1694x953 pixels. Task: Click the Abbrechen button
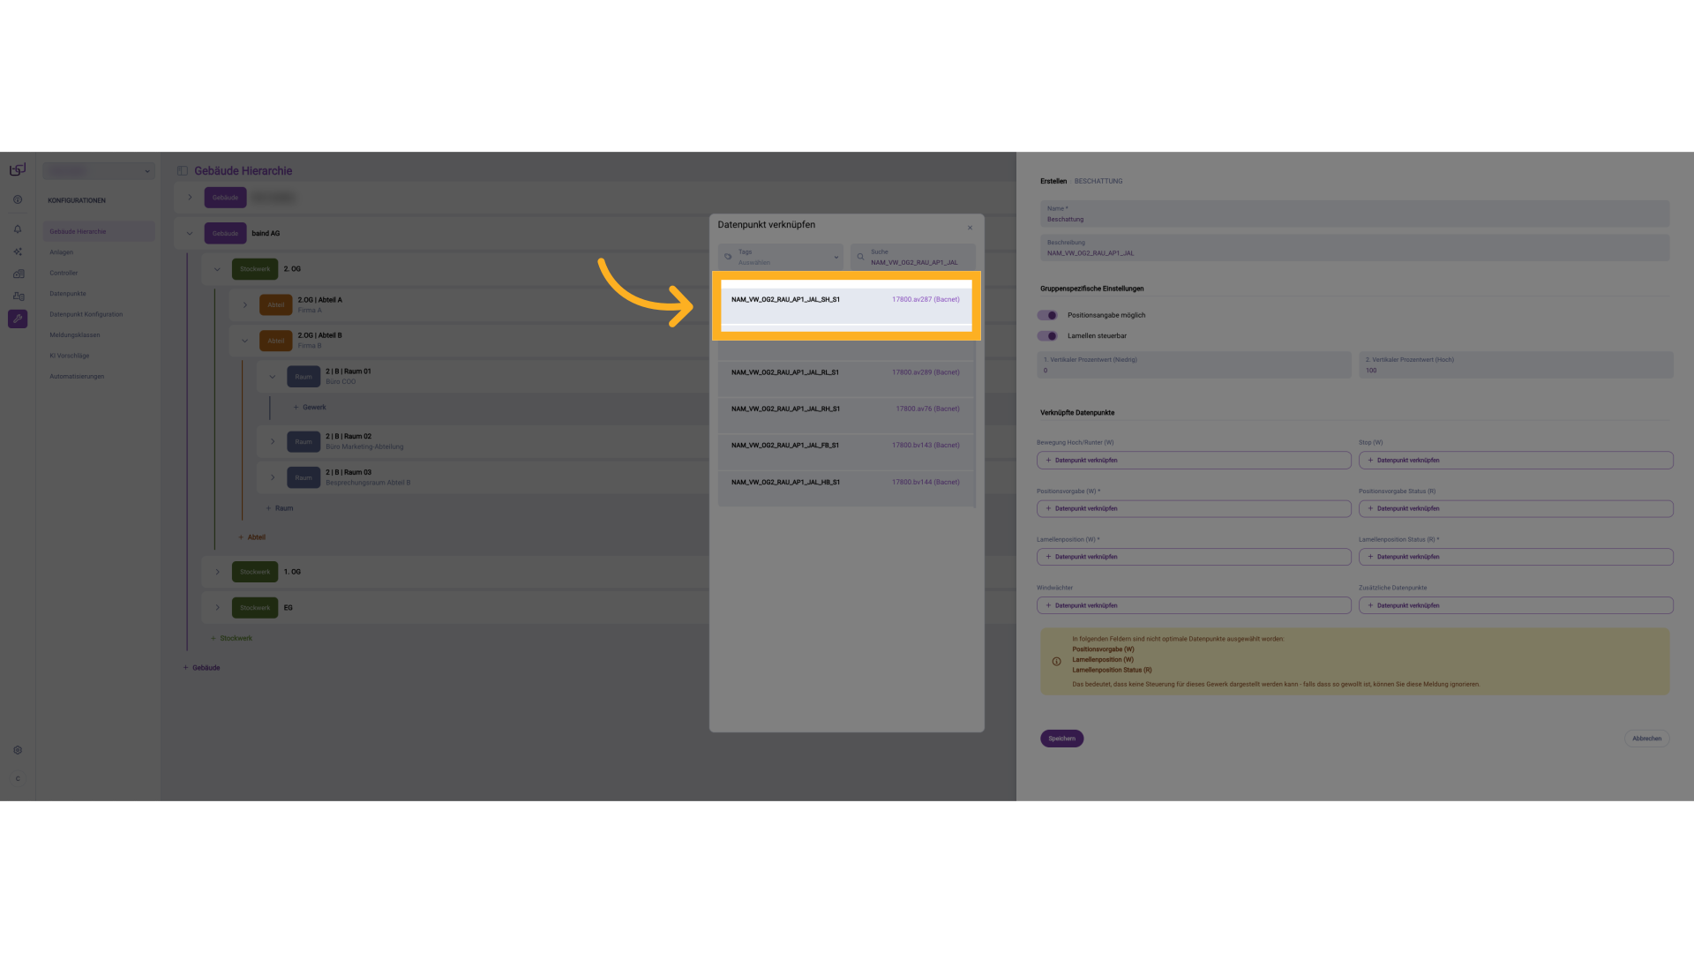click(x=1646, y=739)
